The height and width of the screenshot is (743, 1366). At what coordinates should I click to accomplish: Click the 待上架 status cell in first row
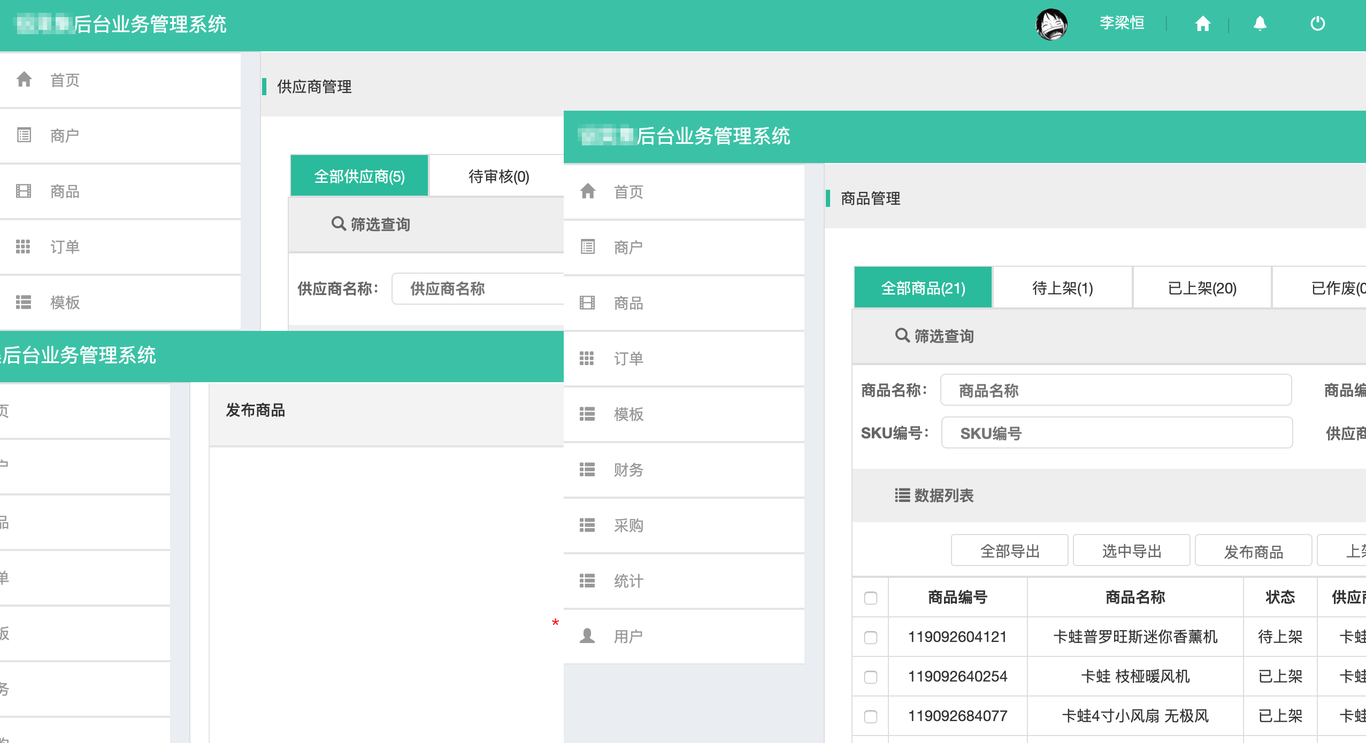point(1280,637)
